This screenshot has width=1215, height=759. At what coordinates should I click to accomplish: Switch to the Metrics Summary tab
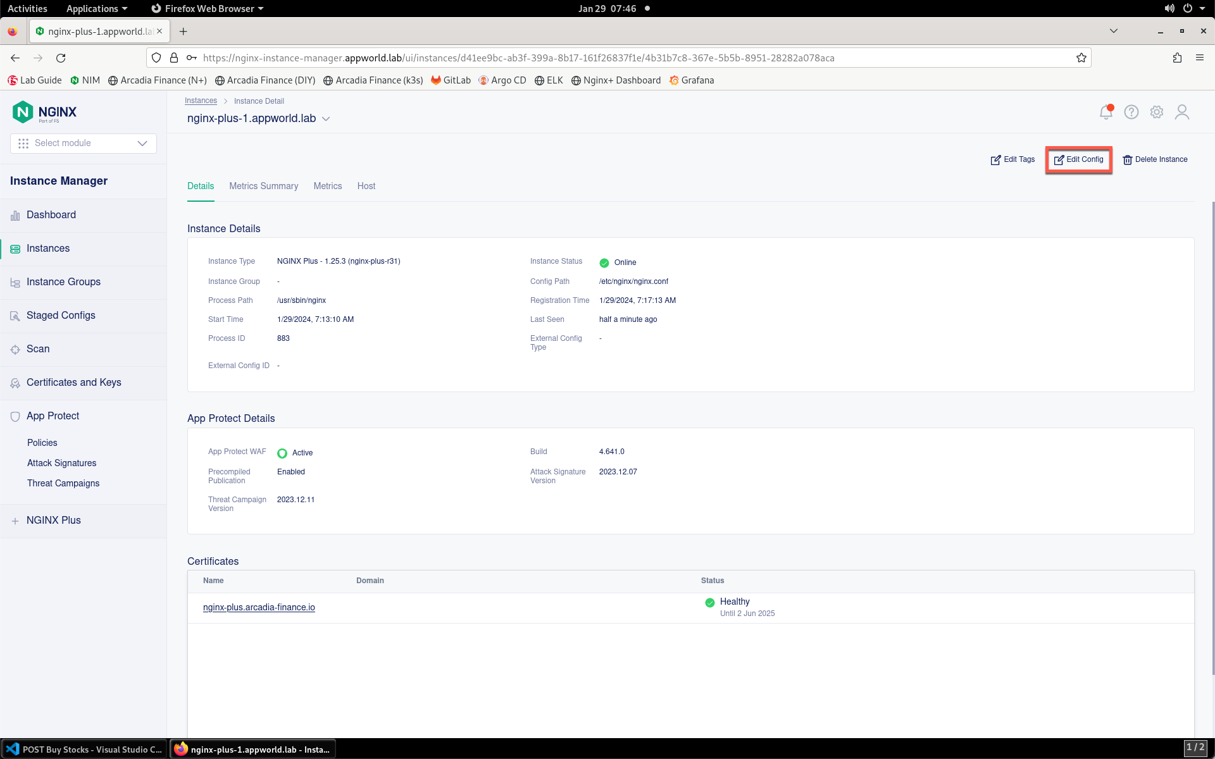click(x=263, y=186)
